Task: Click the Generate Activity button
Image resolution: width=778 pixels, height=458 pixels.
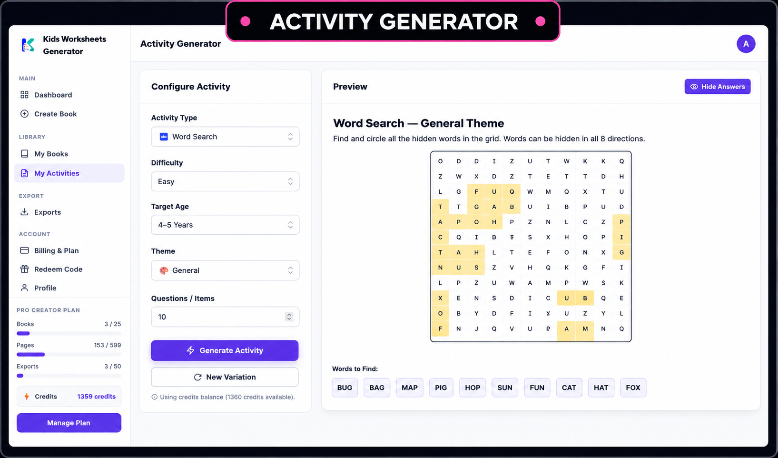Action: click(x=225, y=350)
